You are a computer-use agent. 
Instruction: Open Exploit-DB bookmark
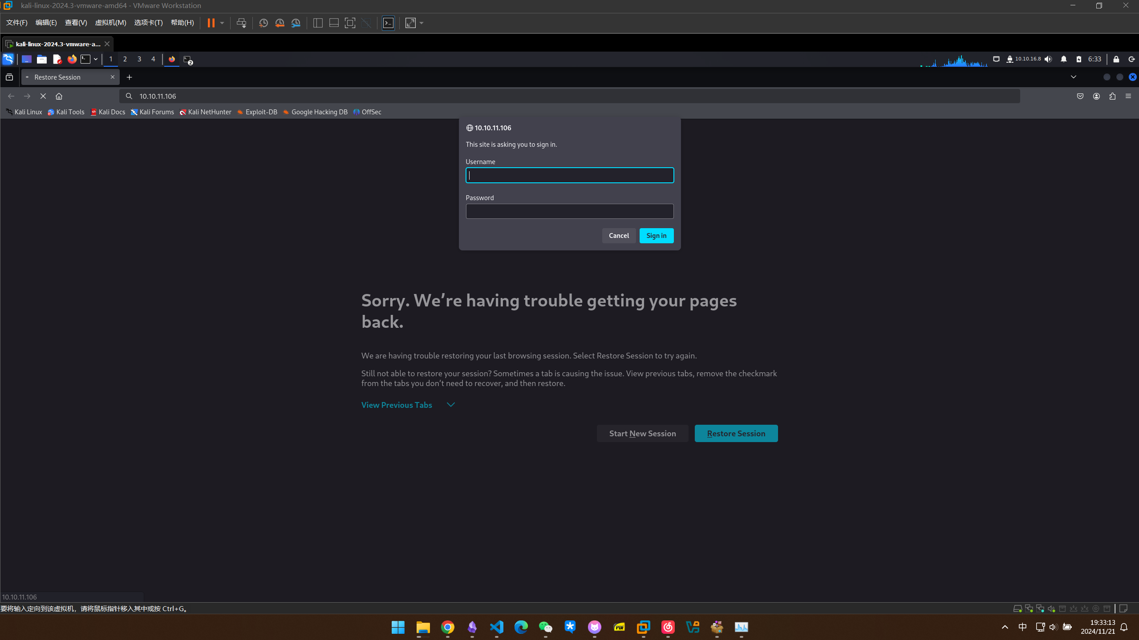click(257, 112)
